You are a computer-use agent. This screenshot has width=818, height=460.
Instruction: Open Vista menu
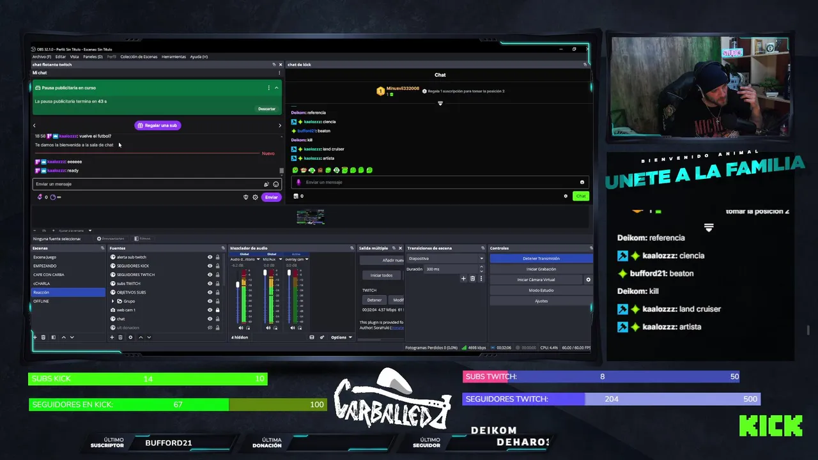pyautogui.click(x=74, y=57)
